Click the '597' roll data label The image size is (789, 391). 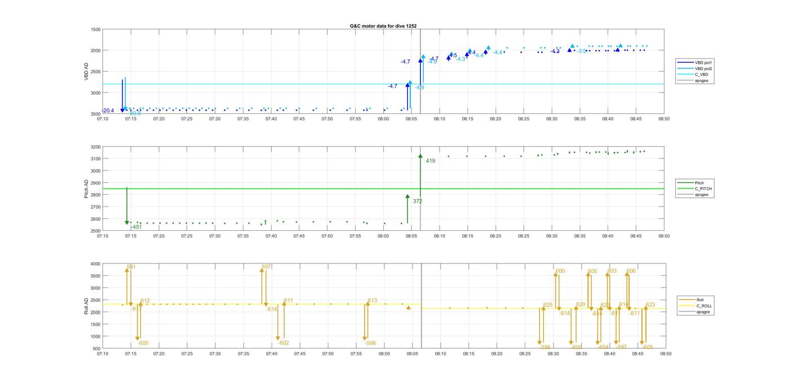click(267, 267)
